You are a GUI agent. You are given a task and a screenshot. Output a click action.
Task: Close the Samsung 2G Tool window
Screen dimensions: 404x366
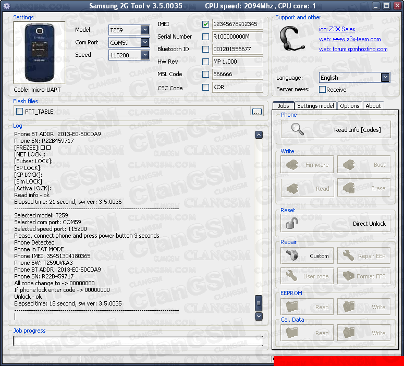[x=397, y=6]
